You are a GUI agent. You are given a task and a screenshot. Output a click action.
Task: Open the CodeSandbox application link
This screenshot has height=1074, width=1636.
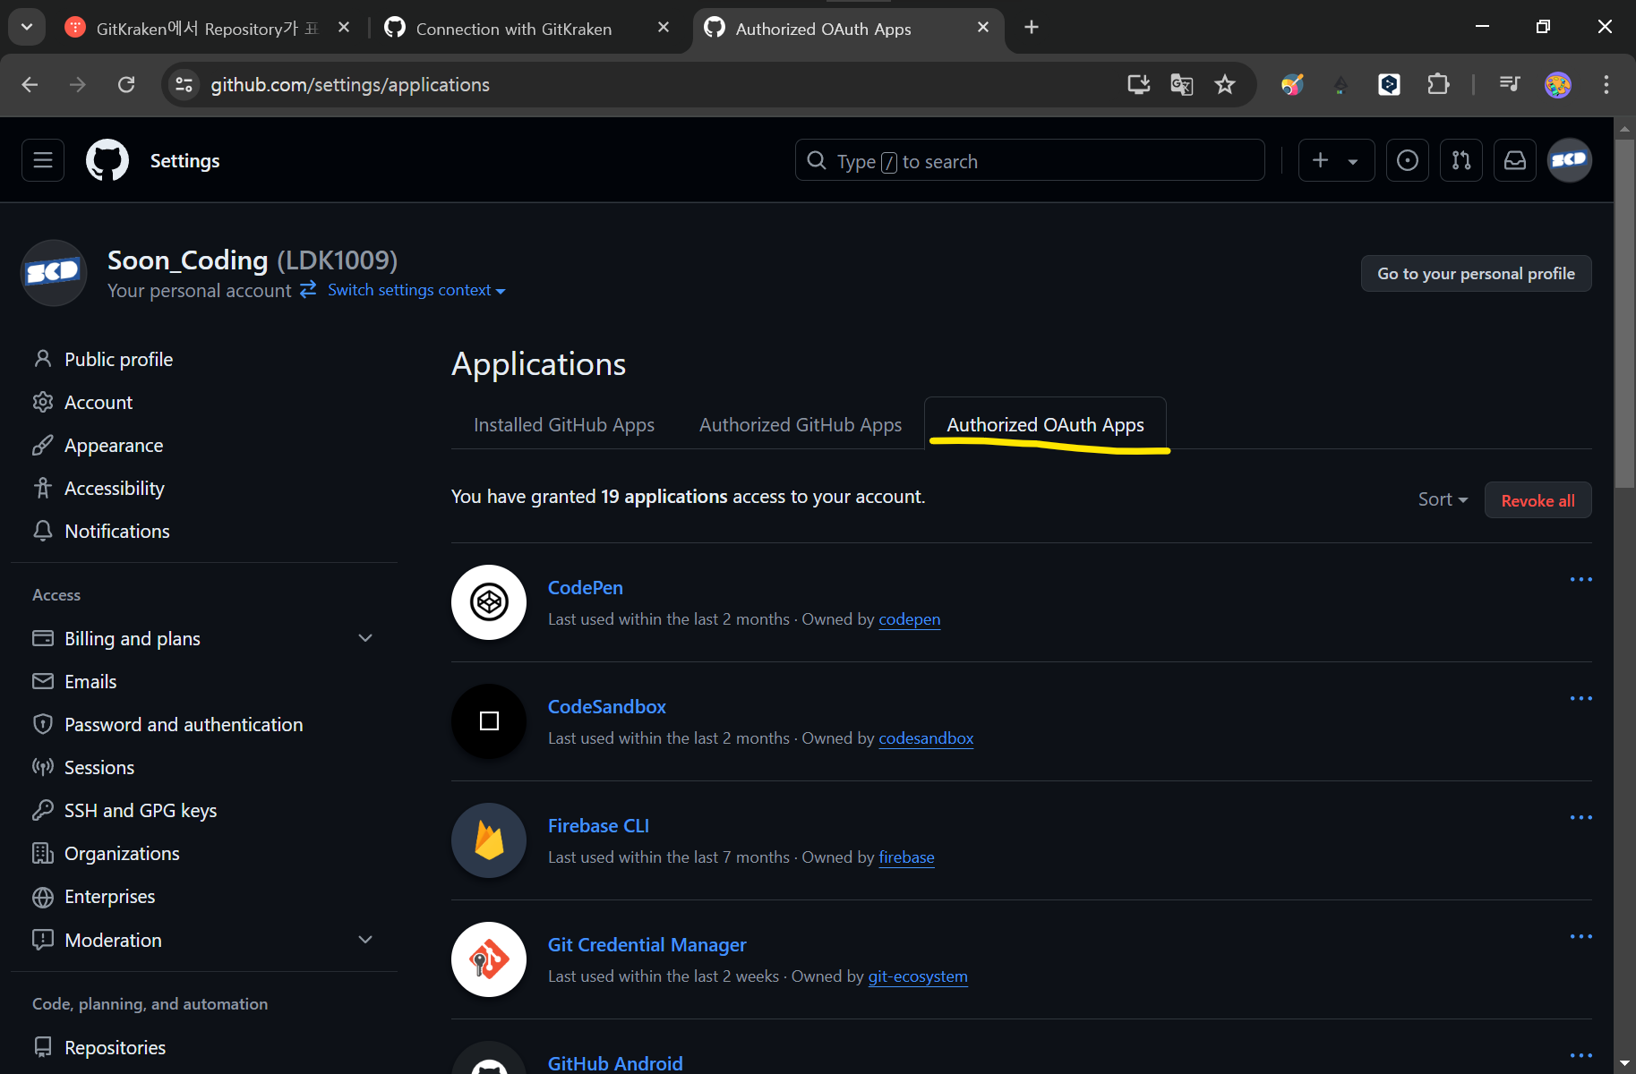point(607,706)
